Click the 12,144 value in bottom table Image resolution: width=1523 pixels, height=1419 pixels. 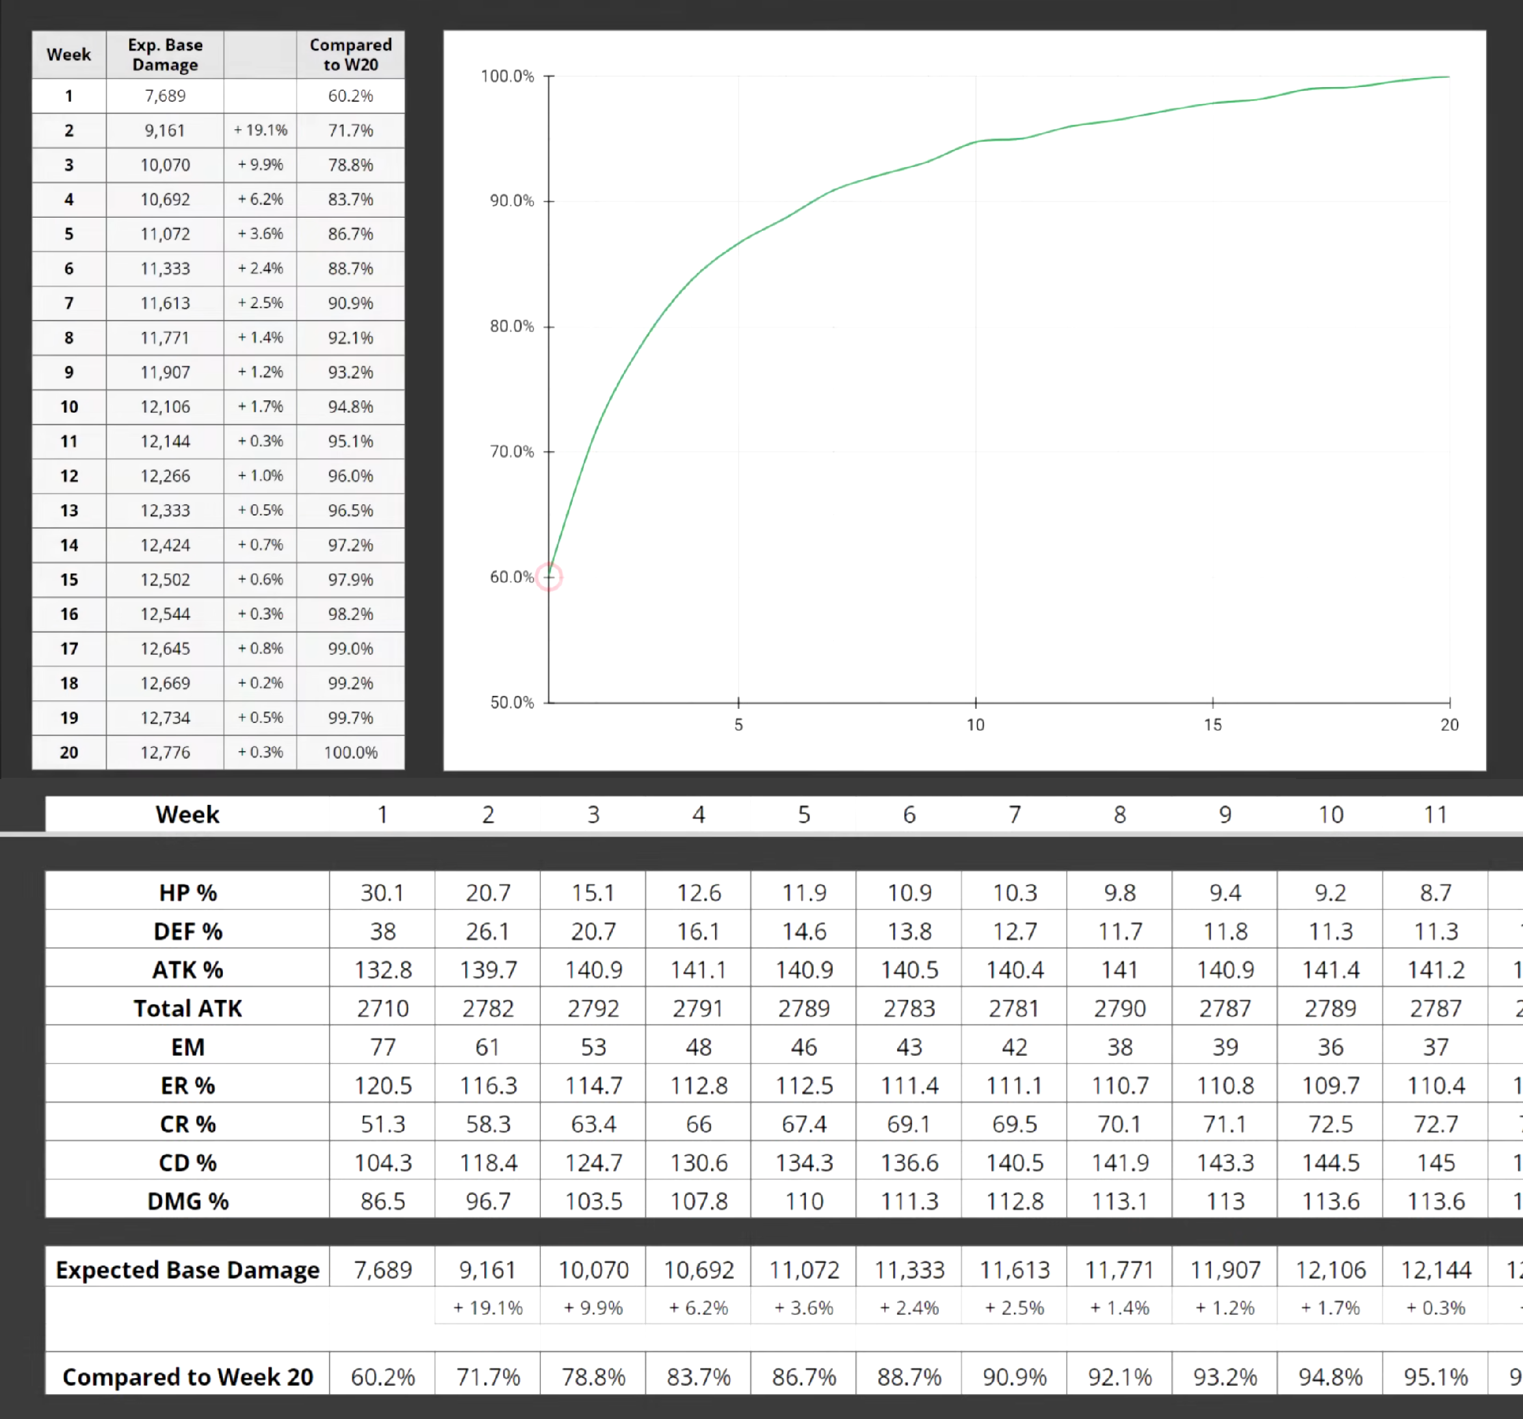1436,1270
